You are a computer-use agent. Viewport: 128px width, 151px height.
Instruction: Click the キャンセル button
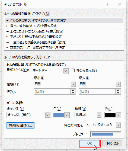click(x=112, y=143)
